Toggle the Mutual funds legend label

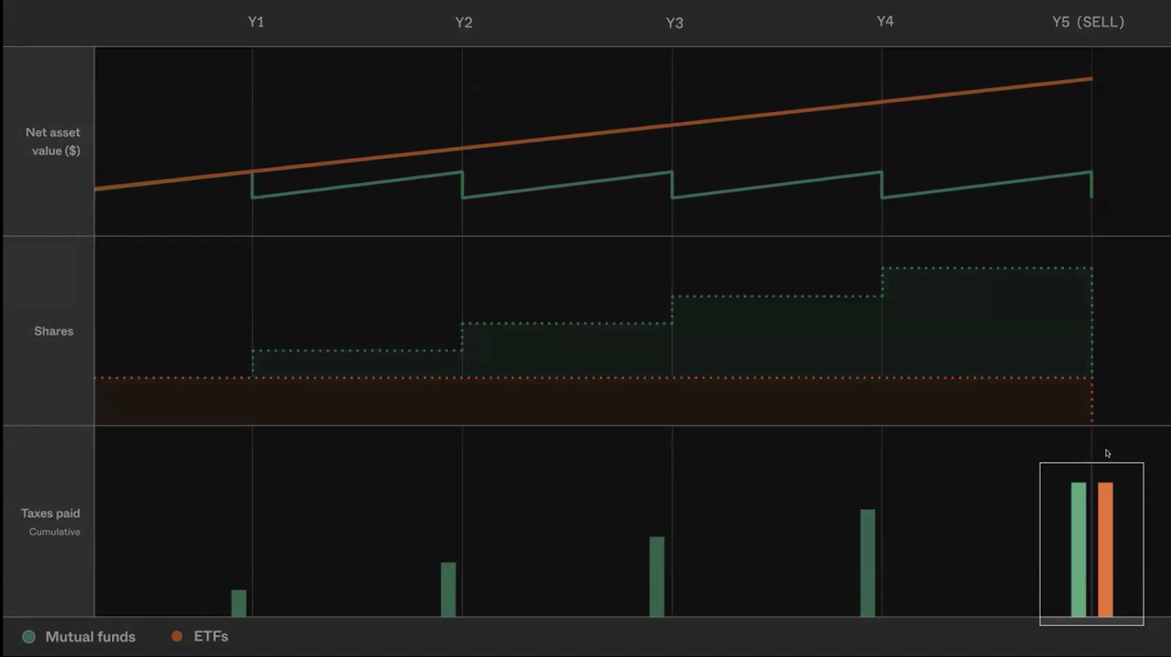click(90, 637)
